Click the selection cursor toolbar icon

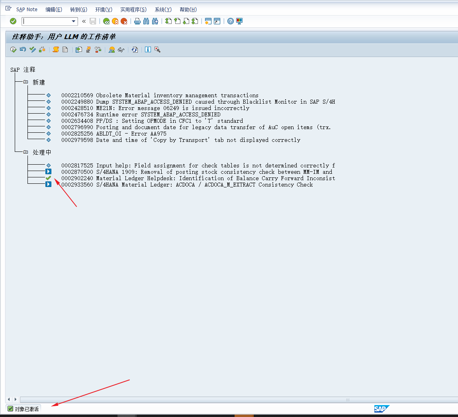pos(157,50)
